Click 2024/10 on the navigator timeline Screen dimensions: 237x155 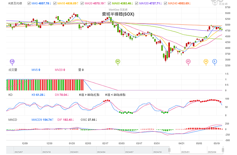click(x=157, y=152)
